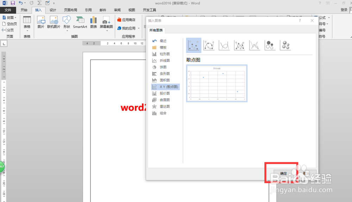This screenshot has width=352, height=202.
Task: Choose scatter with straight lines icon
Action: coord(254,45)
